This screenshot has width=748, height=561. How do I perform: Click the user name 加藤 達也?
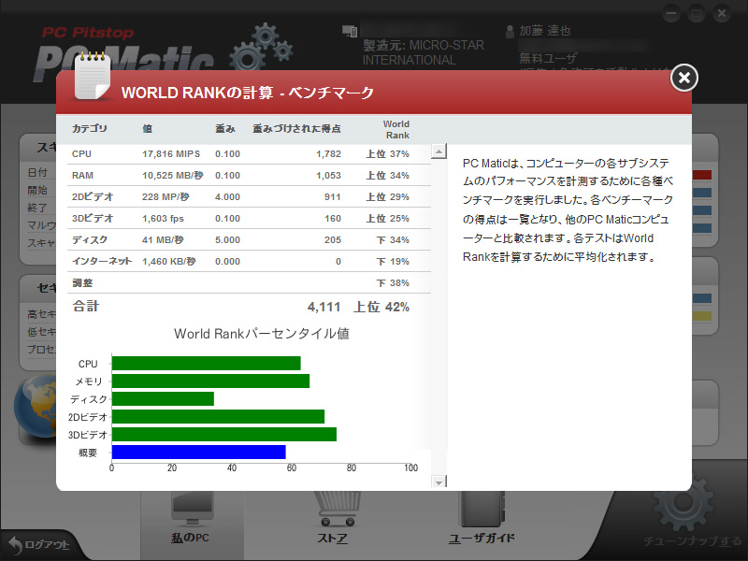(545, 31)
